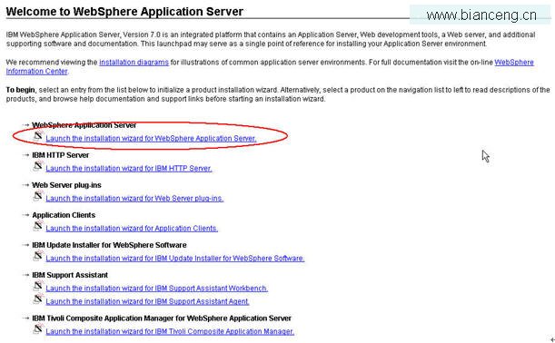Launch the IBM Support Assistant Workbench wizard
This screenshot has width=555, height=343.
pyautogui.click(x=157, y=289)
